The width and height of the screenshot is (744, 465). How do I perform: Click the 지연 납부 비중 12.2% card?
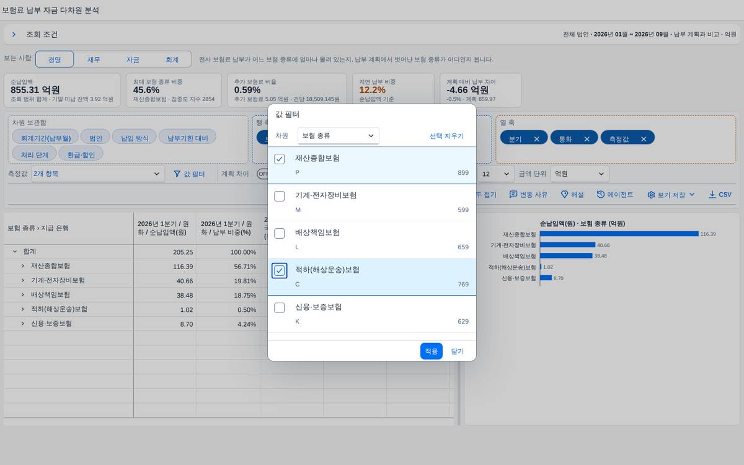(x=394, y=91)
